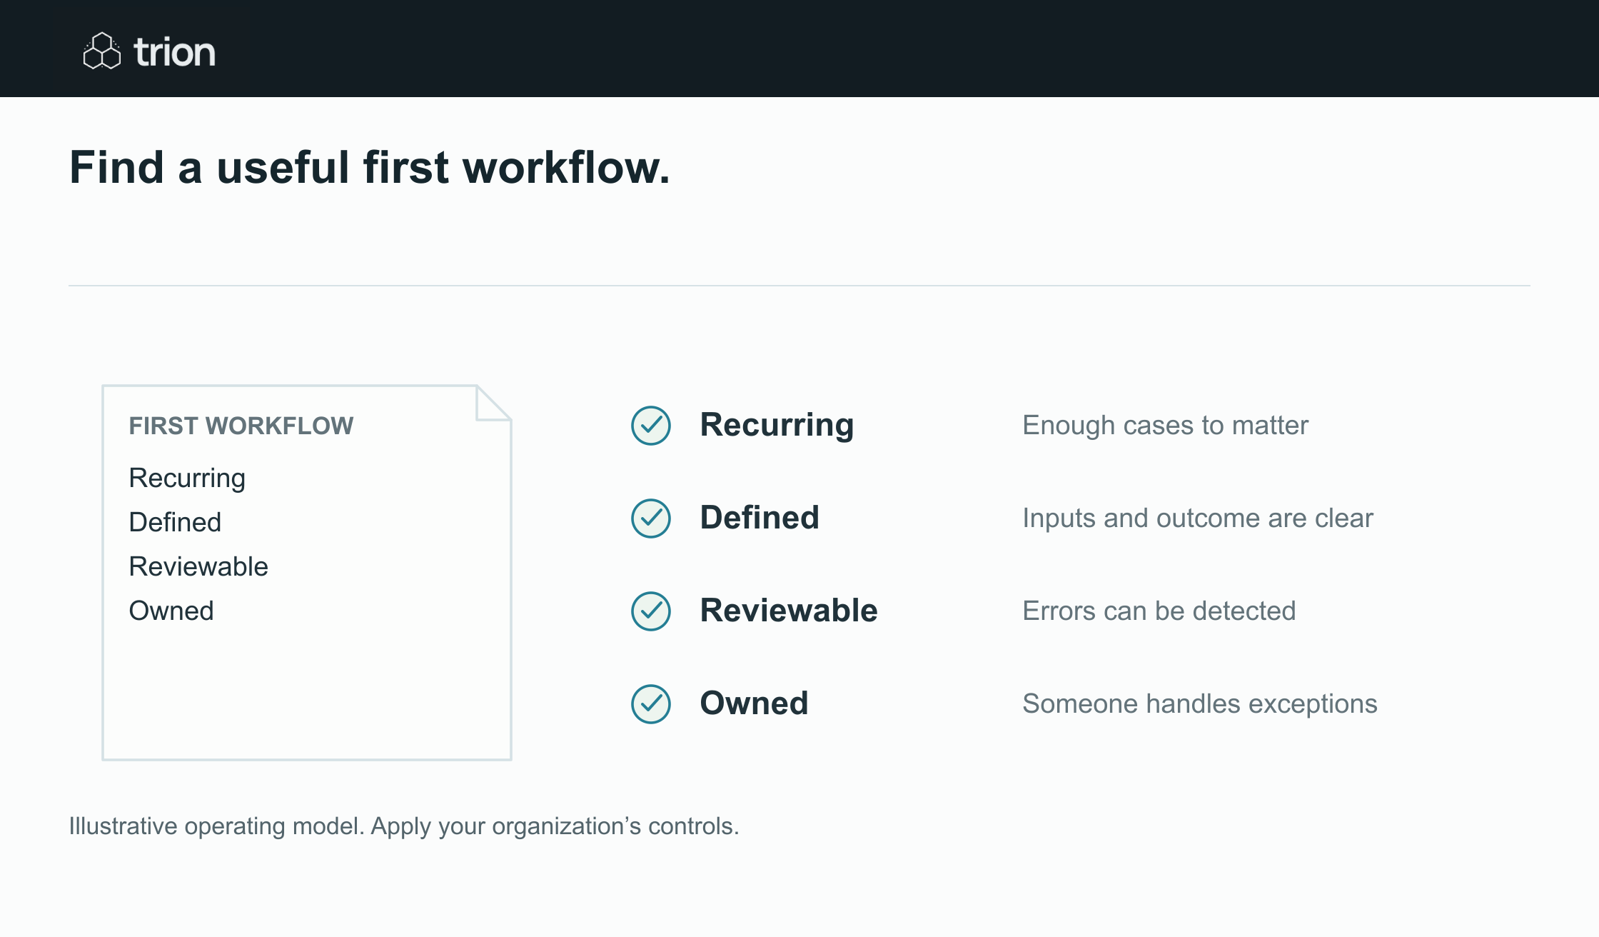Click the 'FIRST WORKFLOW' card title
1599x937 pixels.
(241, 426)
